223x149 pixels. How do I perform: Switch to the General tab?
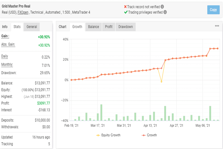32,27
